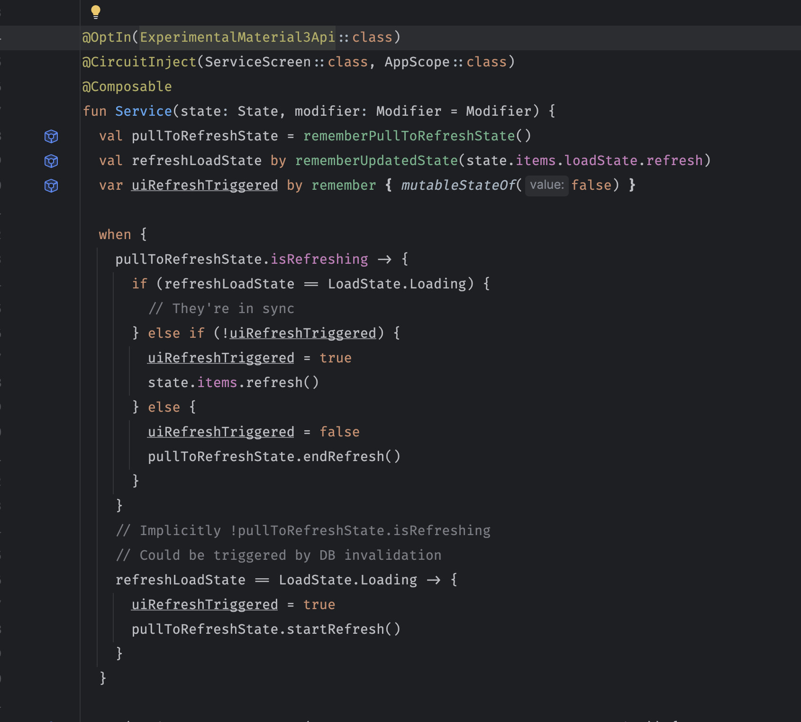Click the yellow lightbulb quick-fix icon
The image size is (801, 722).
96,12
